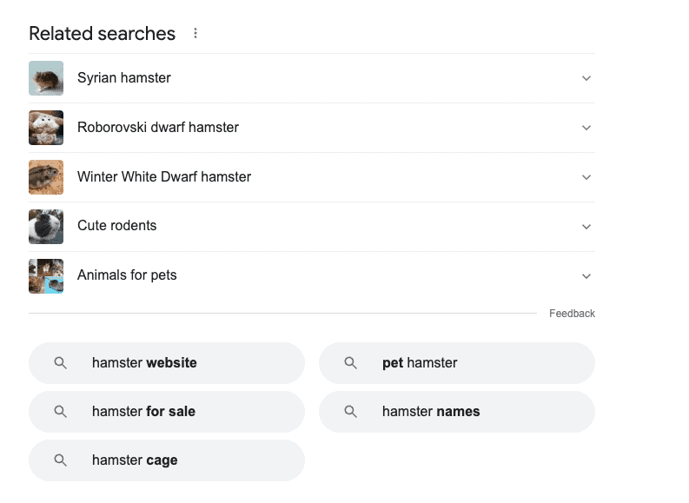Open the Syrian hamster thumbnail image
The image size is (689, 503).
(x=46, y=78)
